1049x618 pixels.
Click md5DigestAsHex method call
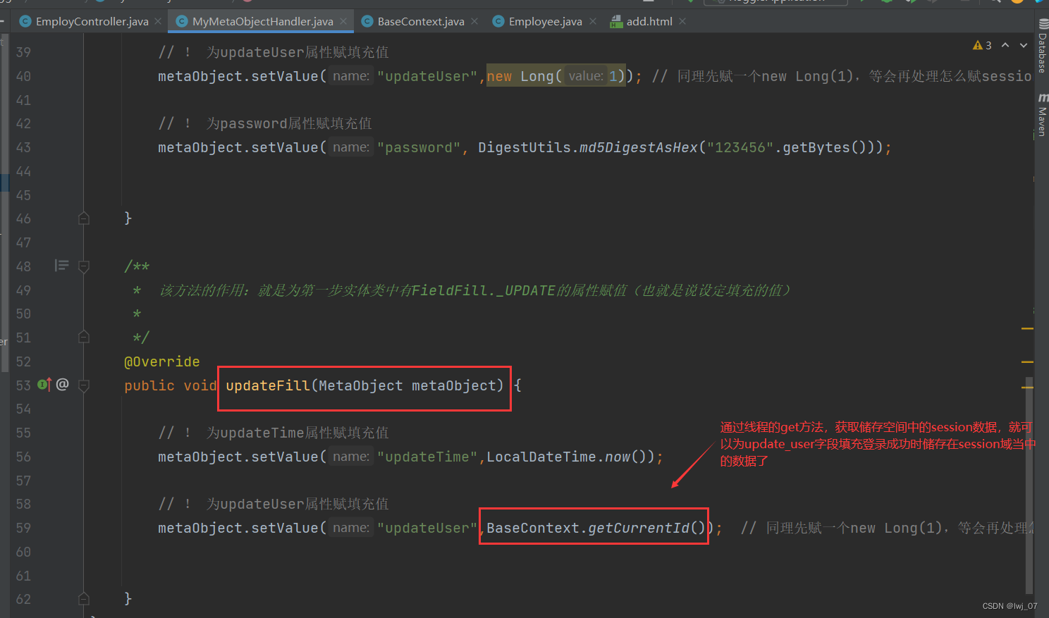pos(639,147)
